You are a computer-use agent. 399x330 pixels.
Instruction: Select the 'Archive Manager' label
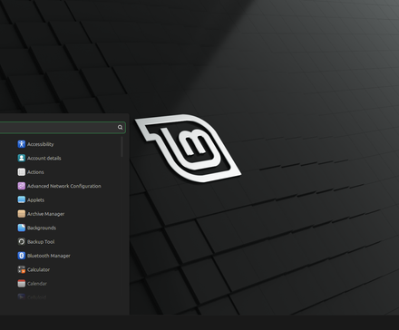click(x=46, y=214)
